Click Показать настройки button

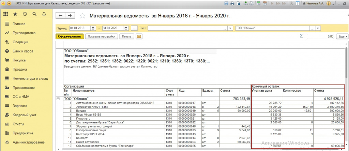pyautogui.click(x=101, y=36)
